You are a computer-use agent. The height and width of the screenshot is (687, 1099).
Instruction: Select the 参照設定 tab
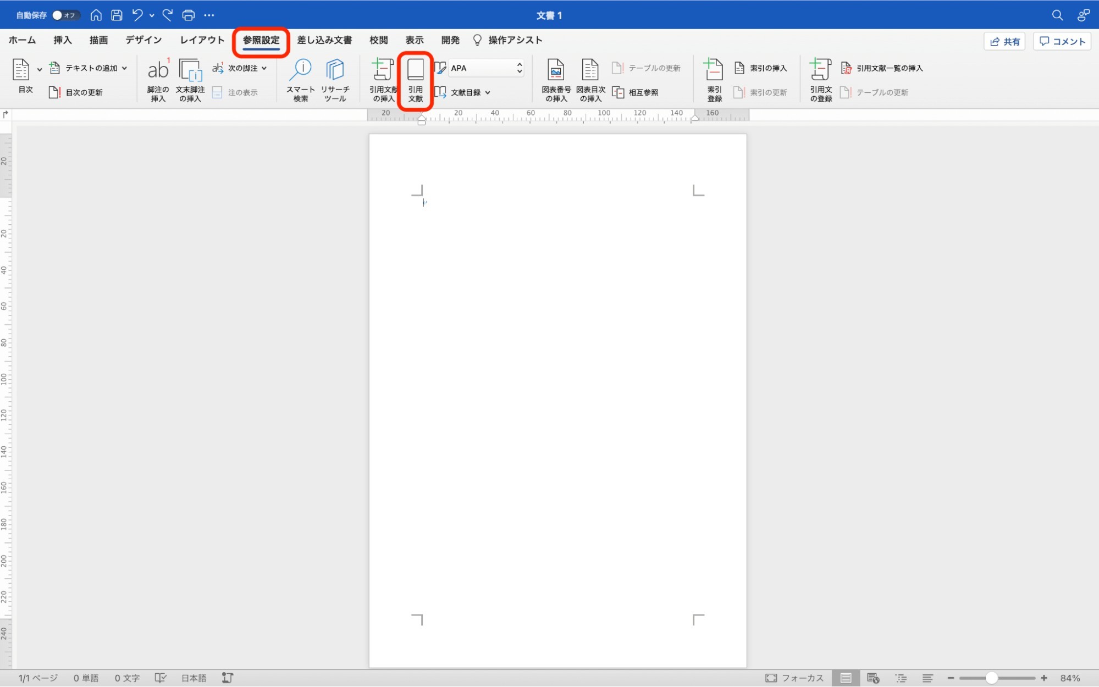[x=261, y=40]
